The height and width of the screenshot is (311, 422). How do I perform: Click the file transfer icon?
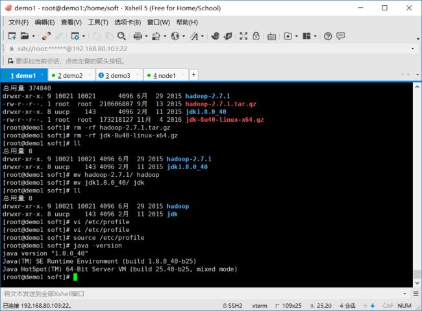(x=156, y=36)
